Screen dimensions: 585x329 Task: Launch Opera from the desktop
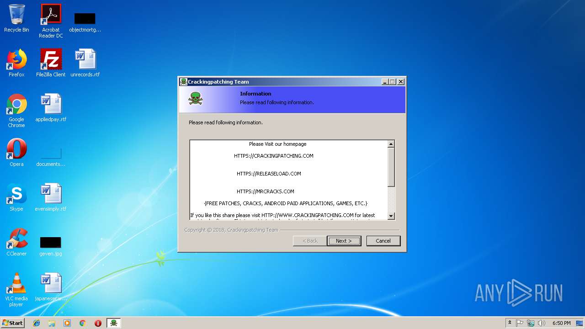[16, 153]
